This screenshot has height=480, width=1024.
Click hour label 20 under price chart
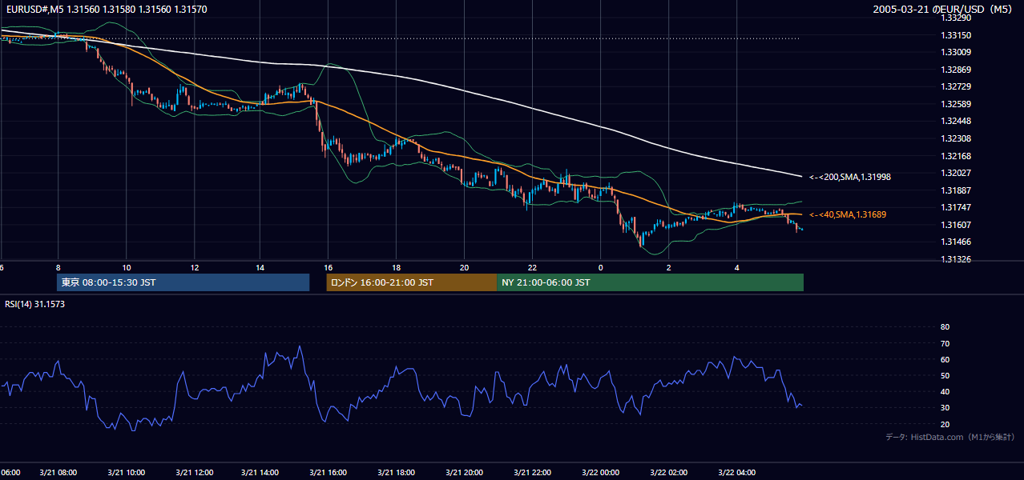(x=464, y=267)
